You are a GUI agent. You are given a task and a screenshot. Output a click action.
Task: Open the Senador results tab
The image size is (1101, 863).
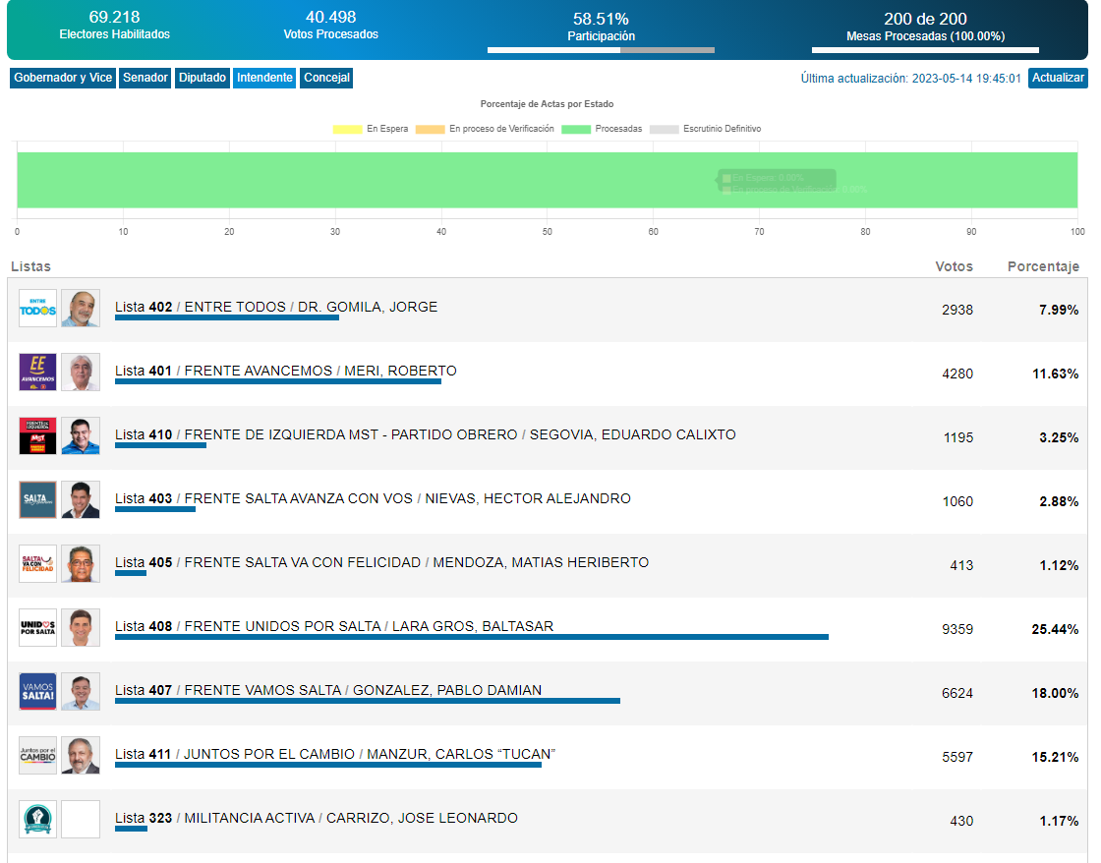(x=145, y=78)
